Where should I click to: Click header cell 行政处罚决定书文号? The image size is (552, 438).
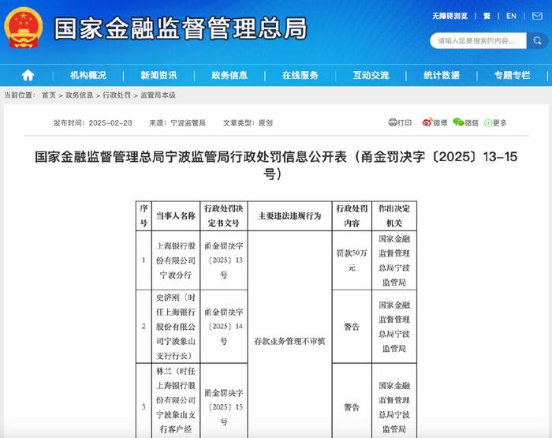(223, 215)
